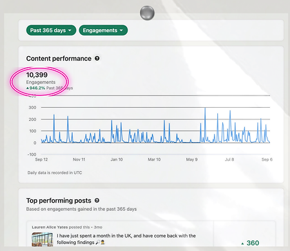Click the green 946.2% increase indicator

pos(35,88)
